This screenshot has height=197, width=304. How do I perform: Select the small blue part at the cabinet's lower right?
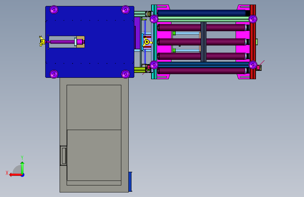(x=130, y=182)
